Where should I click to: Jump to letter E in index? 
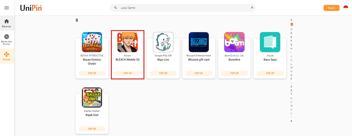pos(291,37)
